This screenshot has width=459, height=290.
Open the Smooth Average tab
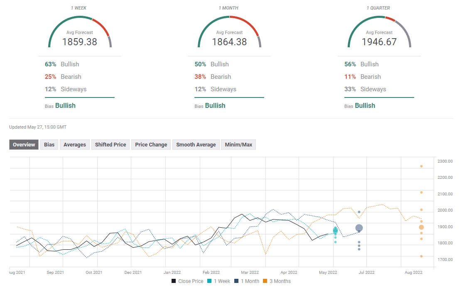(196, 144)
